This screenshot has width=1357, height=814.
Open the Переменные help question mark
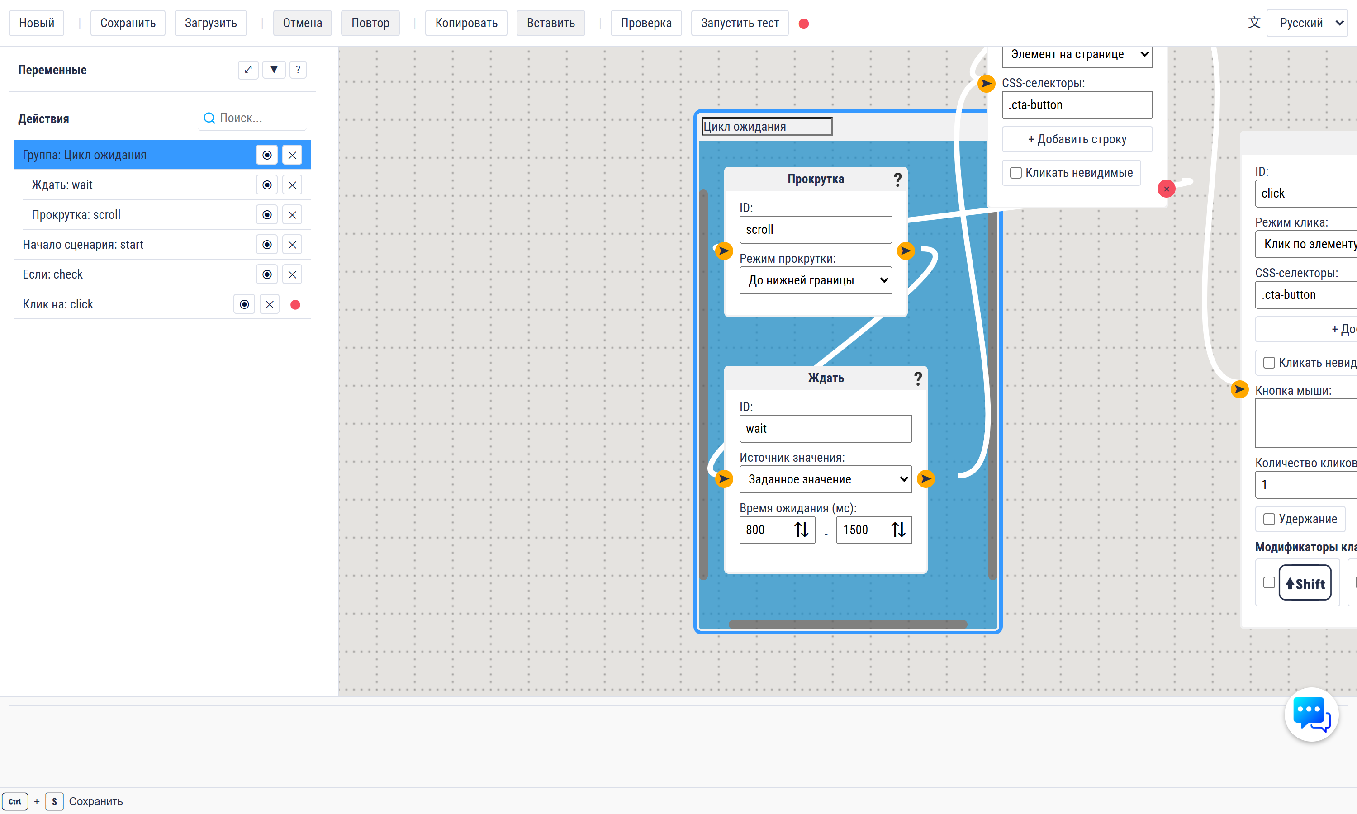click(x=298, y=70)
